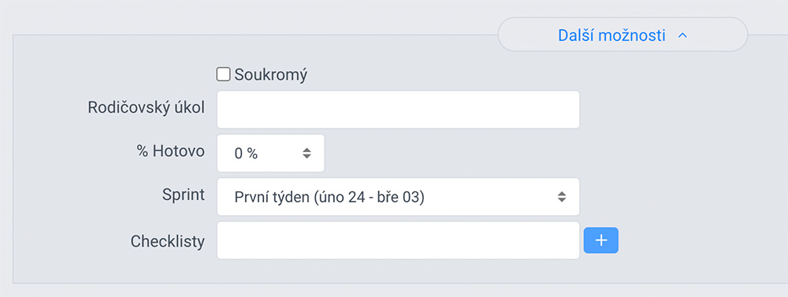Click the chevron-up icon next to Další možnosti
The width and height of the screenshot is (788, 297).
pos(682,35)
